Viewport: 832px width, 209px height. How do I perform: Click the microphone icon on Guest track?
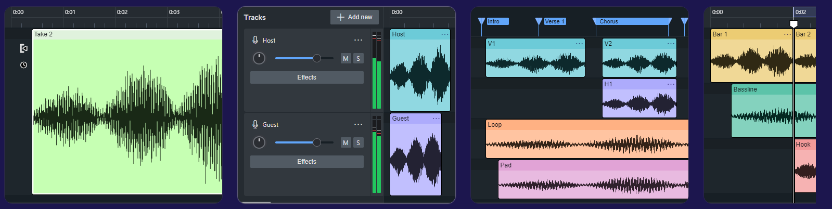(255, 124)
